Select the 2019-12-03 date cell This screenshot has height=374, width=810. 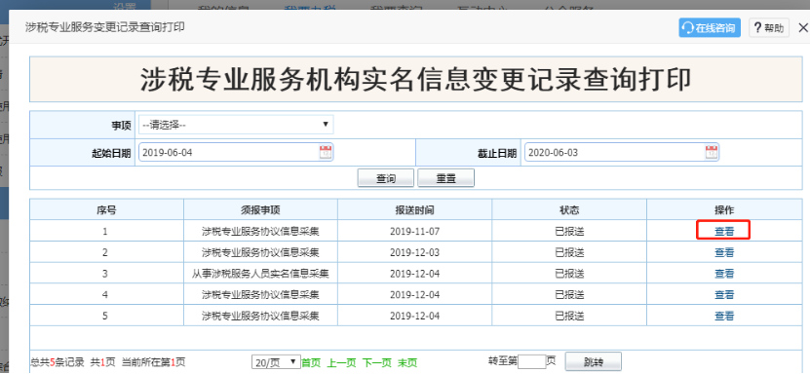click(415, 253)
